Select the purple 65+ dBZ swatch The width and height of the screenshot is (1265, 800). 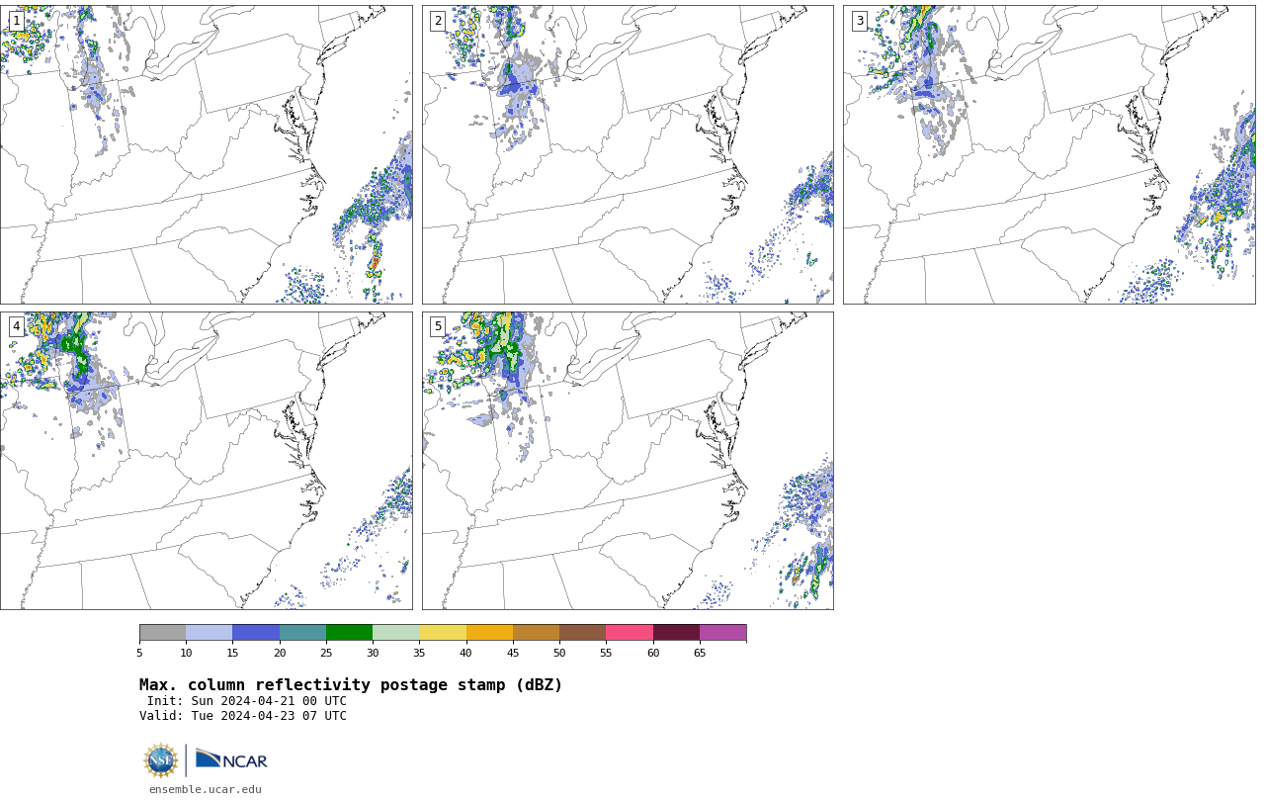click(x=722, y=633)
